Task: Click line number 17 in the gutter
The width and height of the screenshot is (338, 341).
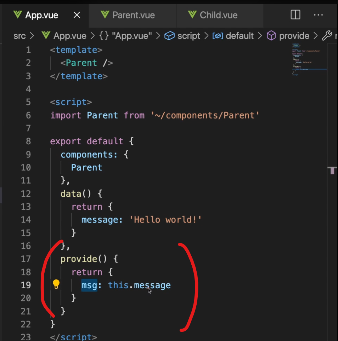Action: [x=26, y=259]
